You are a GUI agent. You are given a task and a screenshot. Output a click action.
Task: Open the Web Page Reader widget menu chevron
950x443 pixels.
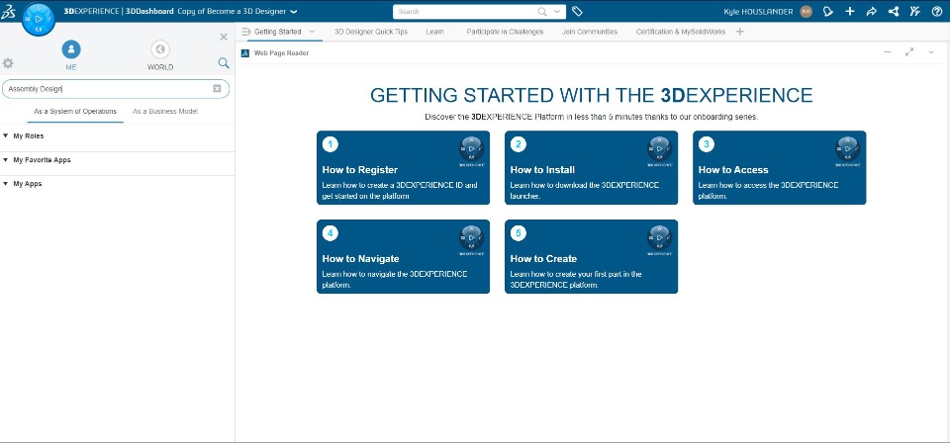pos(931,52)
